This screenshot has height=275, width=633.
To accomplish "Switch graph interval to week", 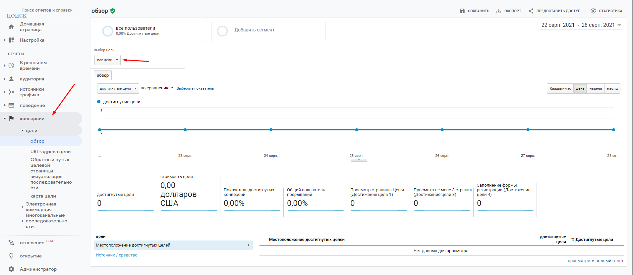I will pyautogui.click(x=595, y=89).
